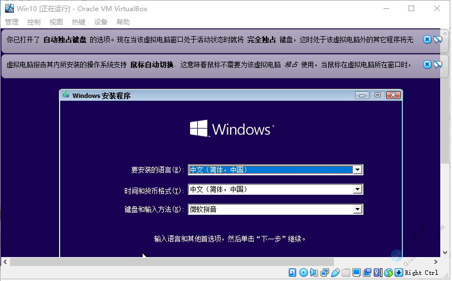Suppress future mouse integration notification messages
Image resolution: width=452 pixels, height=281 pixels.
[x=438, y=64]
